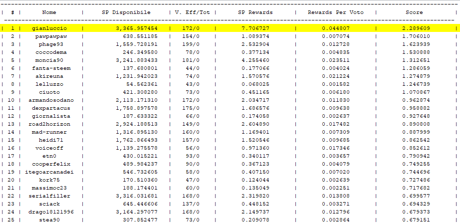This screenshot has height=224, width=460.
Task: Click the SP value 307.852477
Action: point(140,220)
